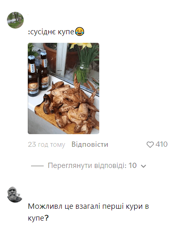This screenshot has height=232, width=187.
Task: Expand replies using the down chevron
Action: 143,166
